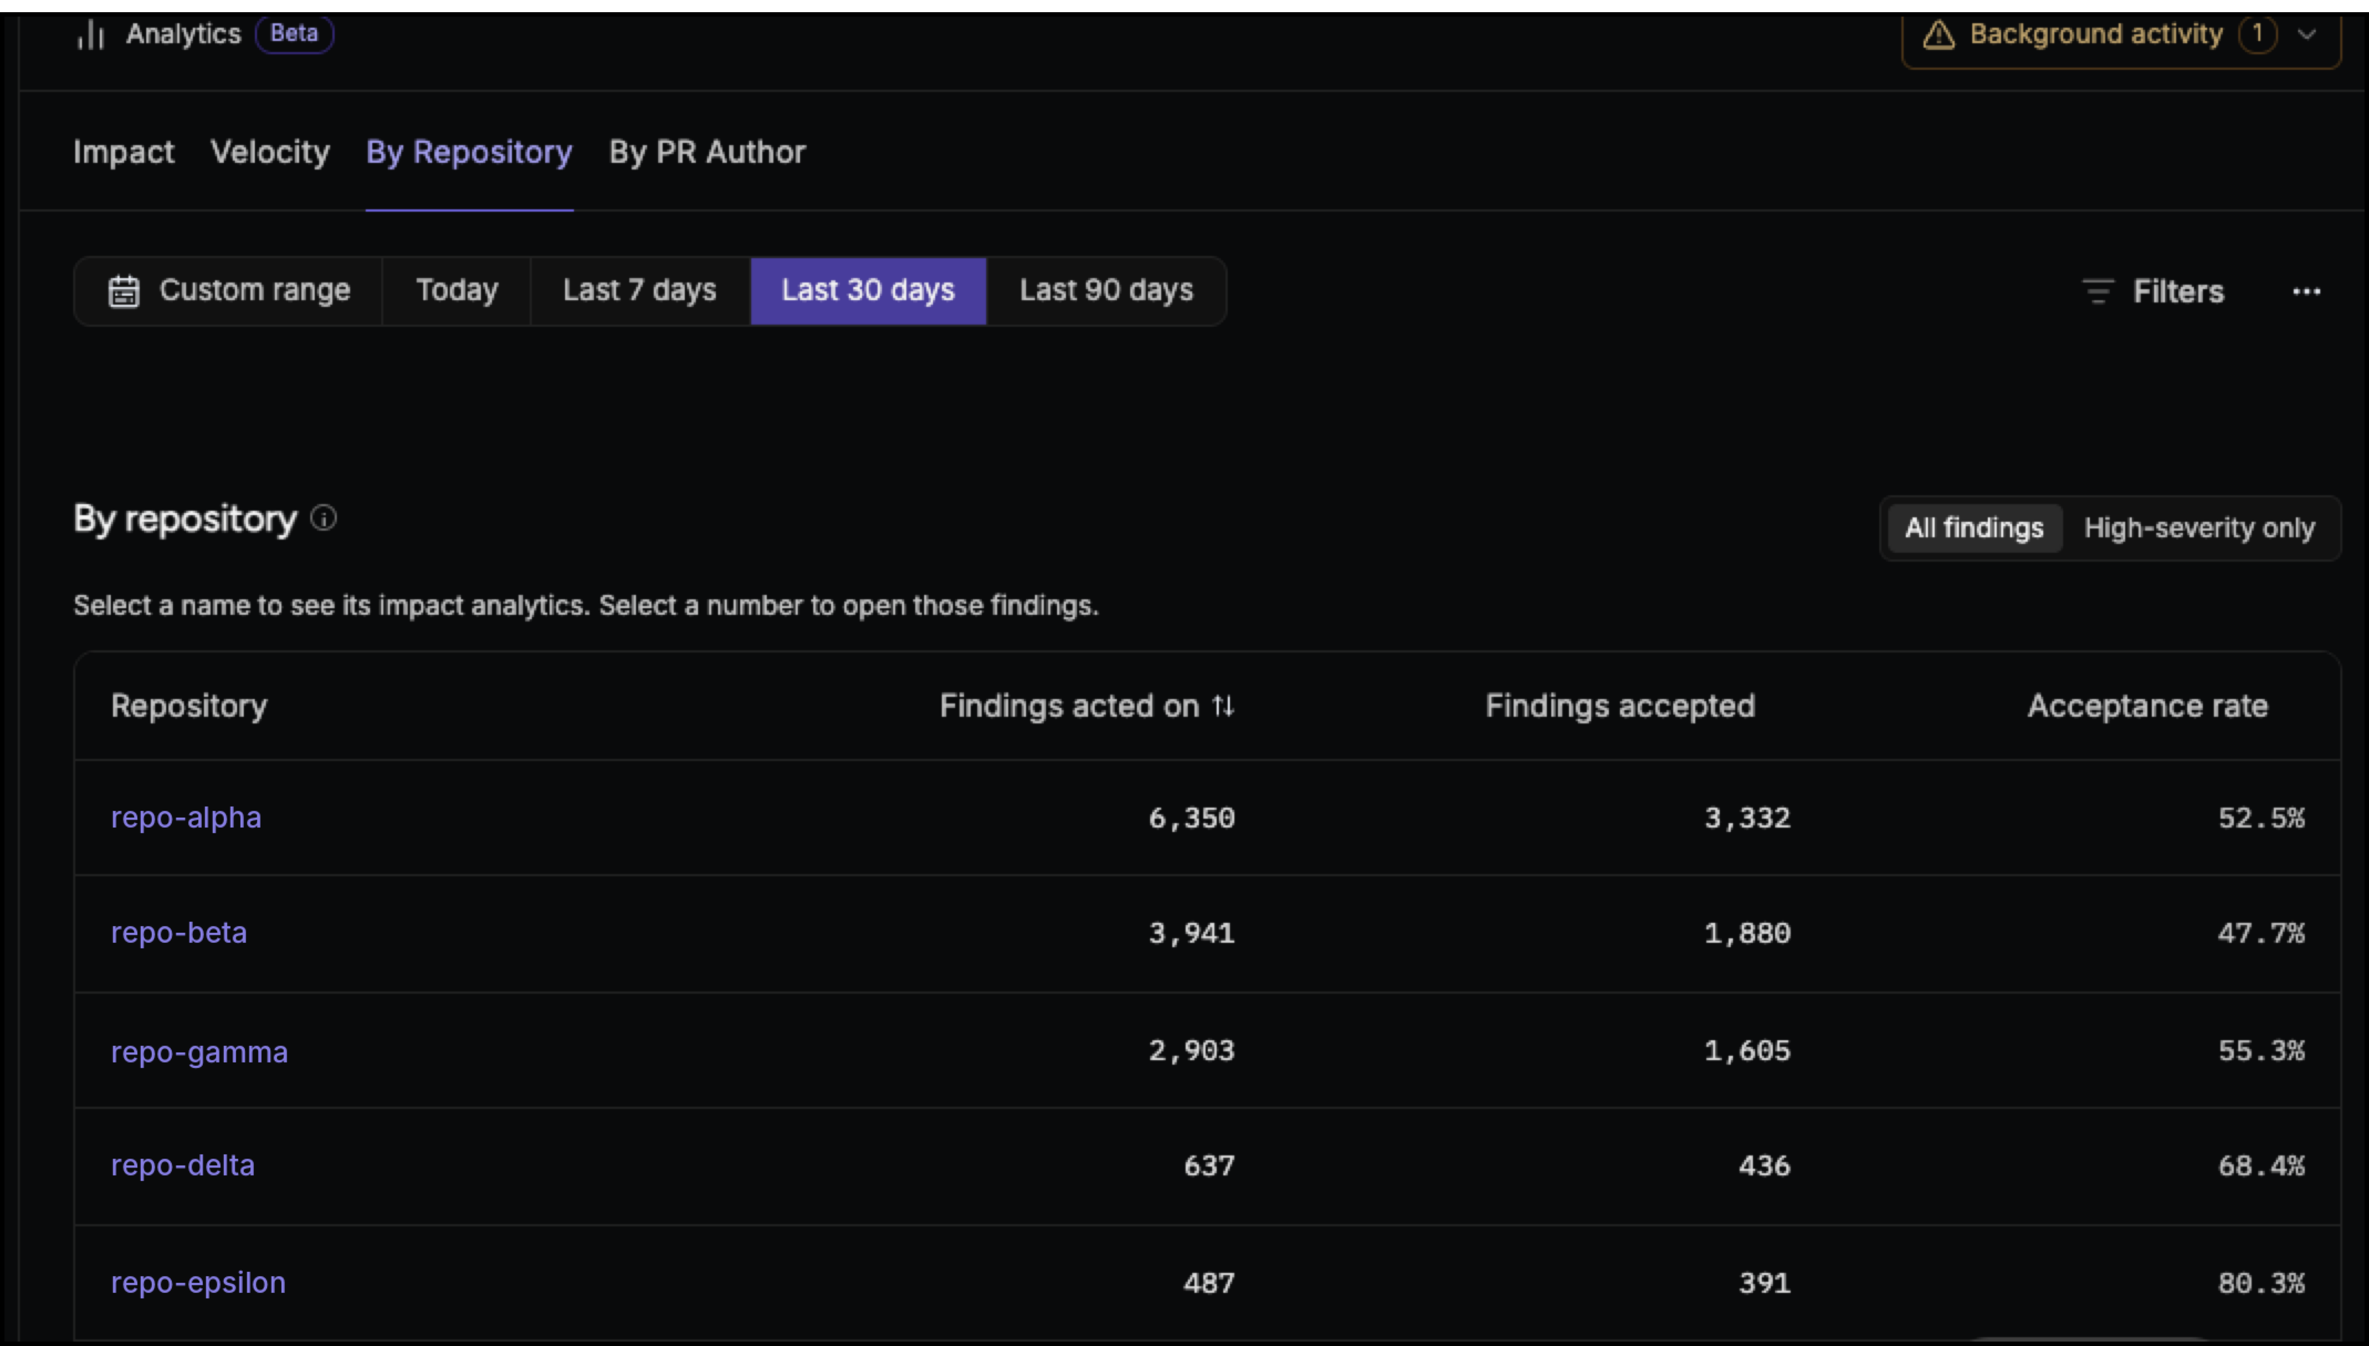The height and width of the screenshot is (1346, 2369).
Task: Choose Custom range date option
Action: coord(228,291)
